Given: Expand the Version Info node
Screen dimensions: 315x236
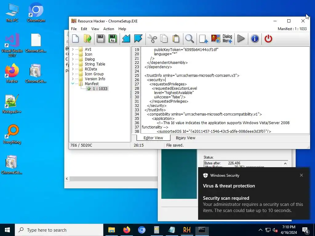Looking at the screenshot, I should 73,79.
